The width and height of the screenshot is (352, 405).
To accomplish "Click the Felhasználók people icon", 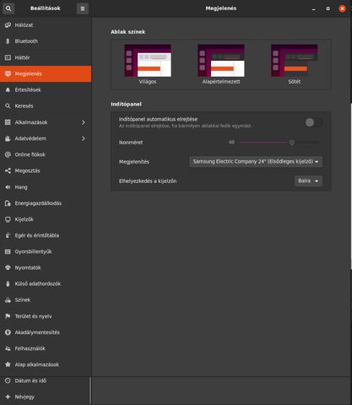I will pyautogui.click(x=8, y=348).
